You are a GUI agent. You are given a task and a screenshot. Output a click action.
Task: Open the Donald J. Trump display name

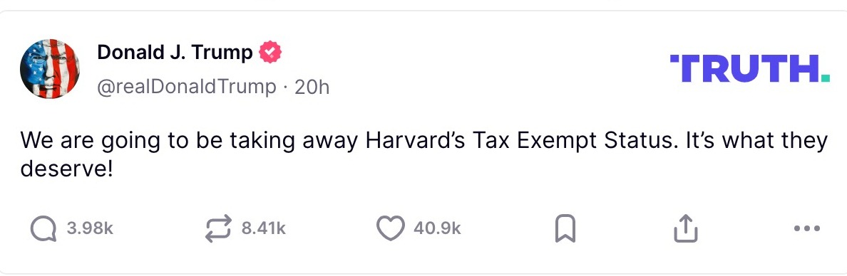point(175,53)
